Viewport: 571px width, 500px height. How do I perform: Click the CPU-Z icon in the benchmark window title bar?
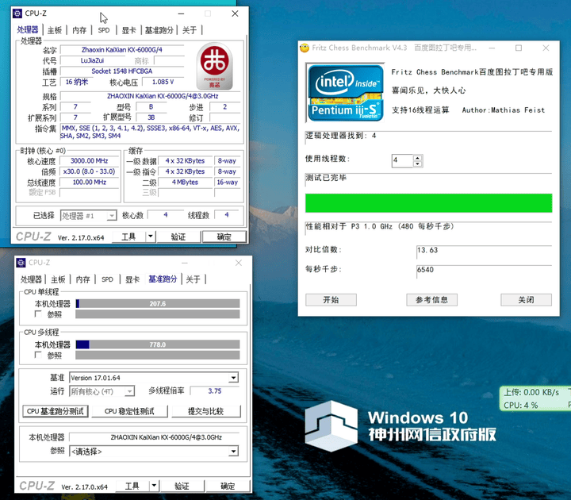click(21, 263)
